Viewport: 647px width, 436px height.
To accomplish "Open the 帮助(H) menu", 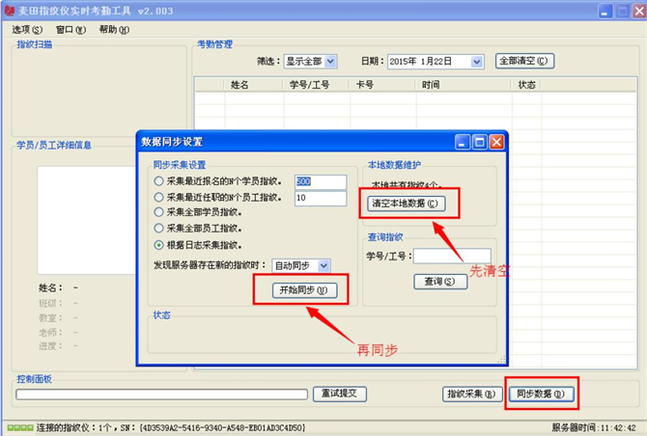I will tap(114, 30).
